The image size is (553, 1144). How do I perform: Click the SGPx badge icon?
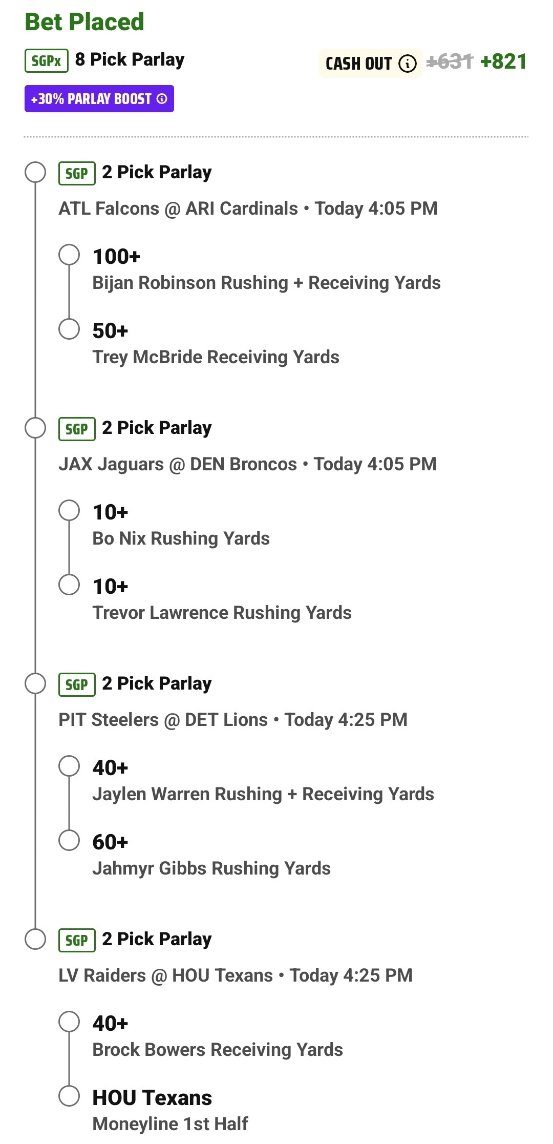coord(47,60)
